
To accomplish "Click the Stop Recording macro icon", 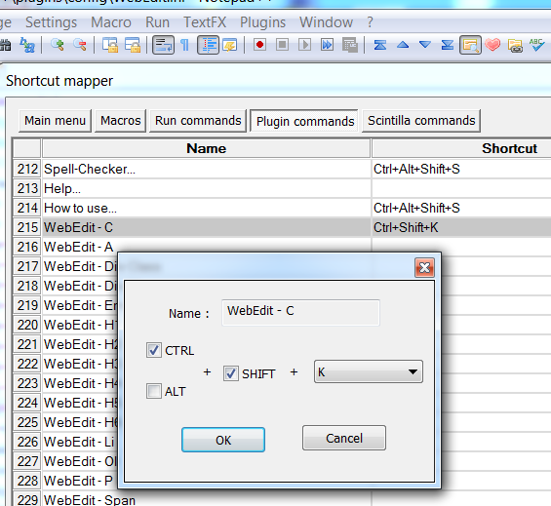I will click(282, 45).
